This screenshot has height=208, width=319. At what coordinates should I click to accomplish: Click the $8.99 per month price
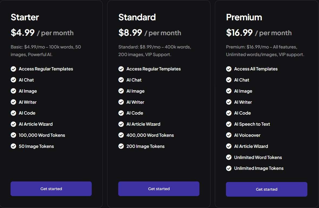pos(150,32)
